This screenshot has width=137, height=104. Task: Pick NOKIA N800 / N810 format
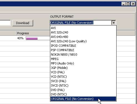click(x=83, y=54)
